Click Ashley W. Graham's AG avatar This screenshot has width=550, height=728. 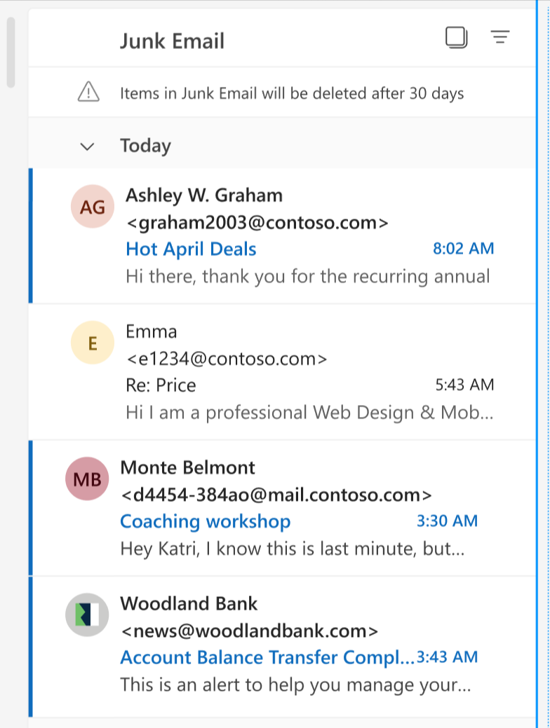tap(93, 207)
